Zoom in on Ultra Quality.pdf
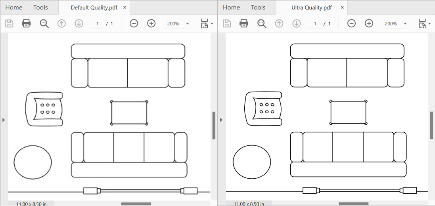The height and width of the screenshot is (206, 435). [369, 23]
